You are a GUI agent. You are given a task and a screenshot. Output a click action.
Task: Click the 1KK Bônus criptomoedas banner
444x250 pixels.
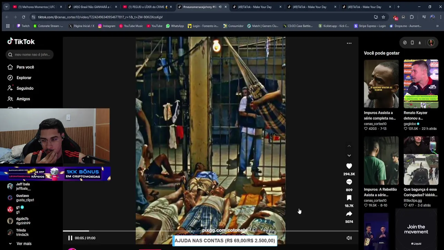(55, 174)
